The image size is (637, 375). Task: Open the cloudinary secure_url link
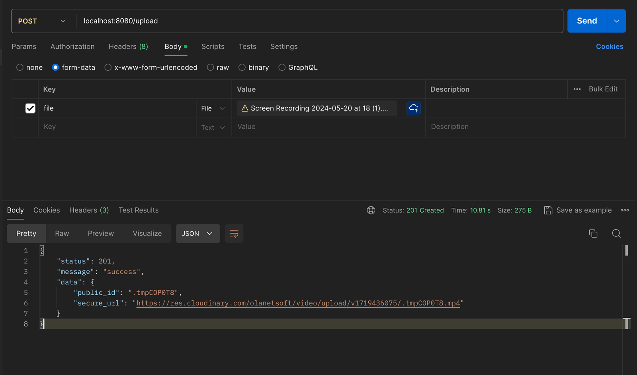point(298,303)
